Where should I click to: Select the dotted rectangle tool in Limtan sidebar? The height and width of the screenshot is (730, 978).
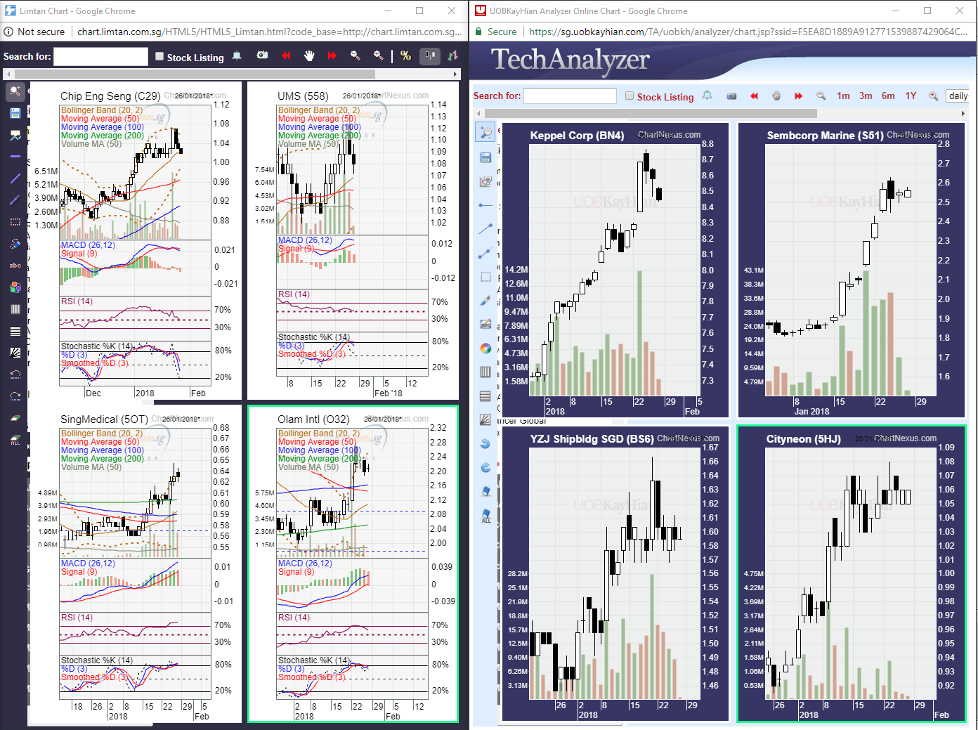tap(15, 222)
